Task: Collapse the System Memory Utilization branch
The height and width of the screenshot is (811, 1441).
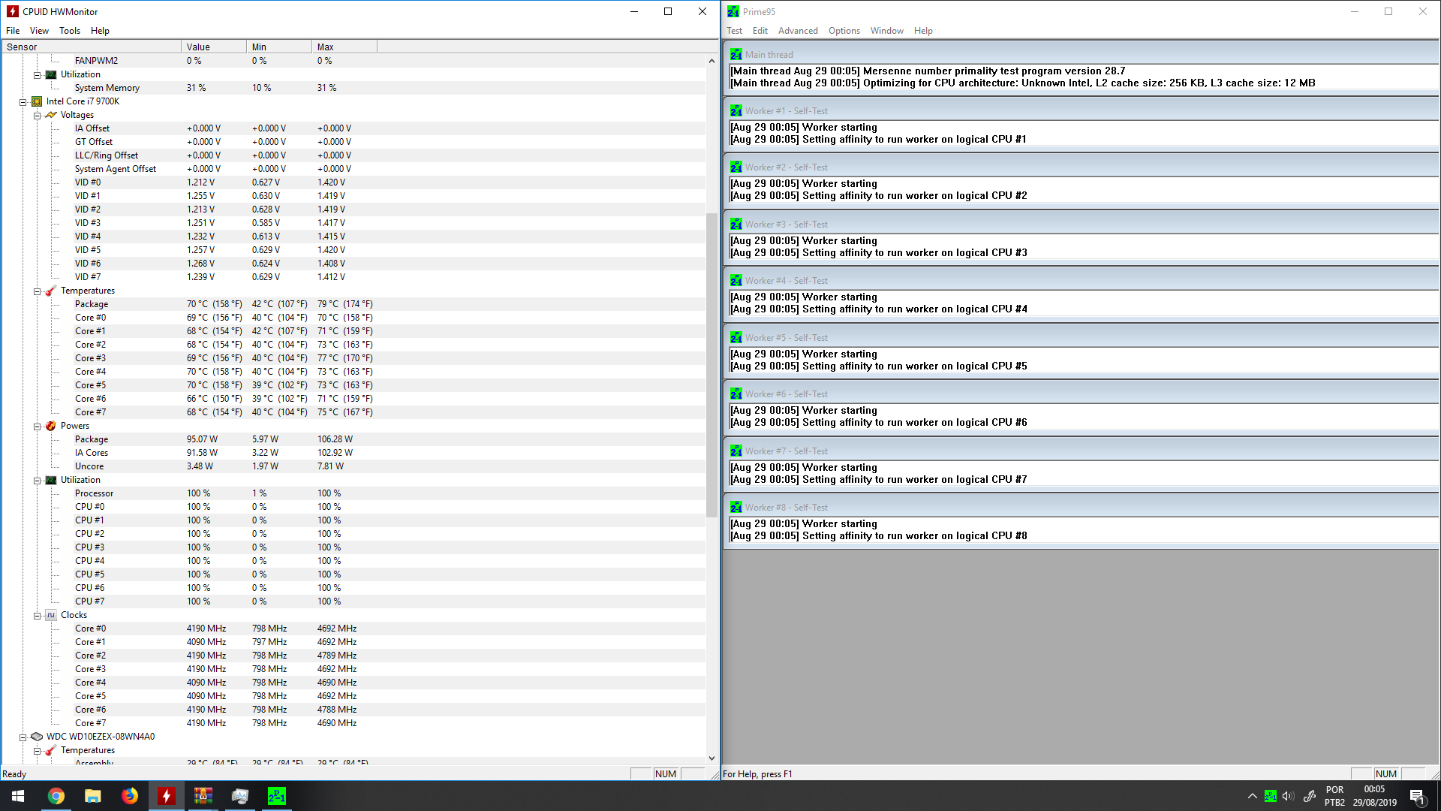Action: pyautogui.click(x=37, y=74)
